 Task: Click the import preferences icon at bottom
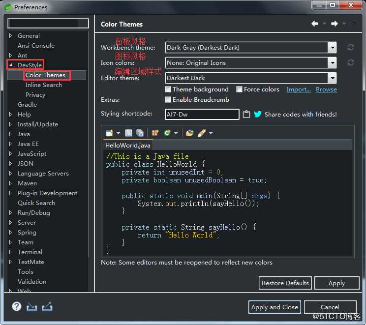[32, 307]
